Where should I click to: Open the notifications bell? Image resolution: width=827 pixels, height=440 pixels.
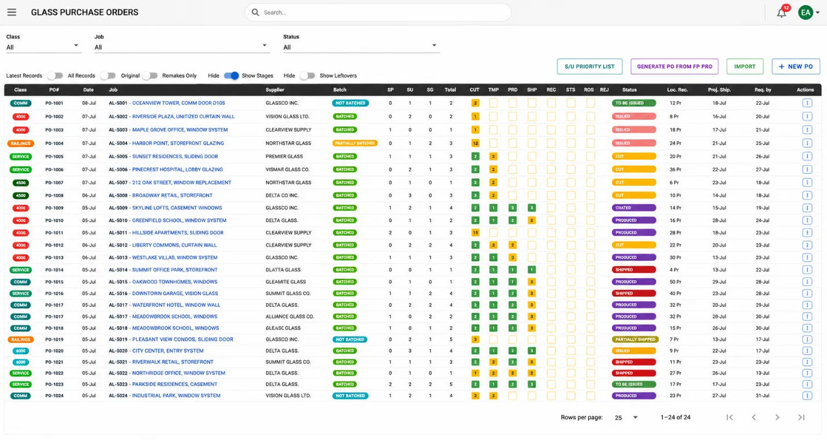tap(781, 13)
